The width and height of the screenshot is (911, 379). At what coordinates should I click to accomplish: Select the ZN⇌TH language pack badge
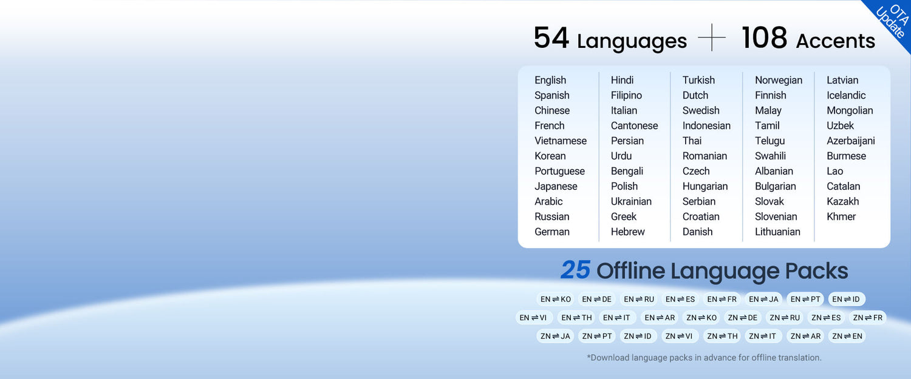coord(722,336)
